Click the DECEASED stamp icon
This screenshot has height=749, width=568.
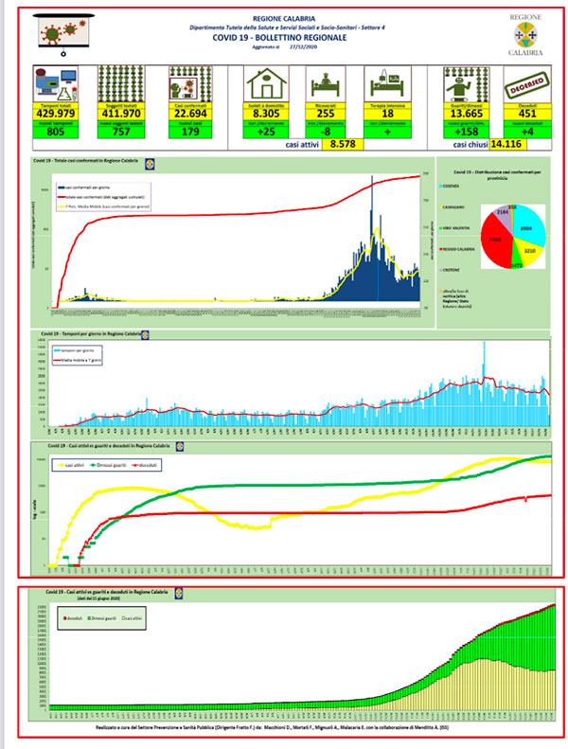point(527,84)
